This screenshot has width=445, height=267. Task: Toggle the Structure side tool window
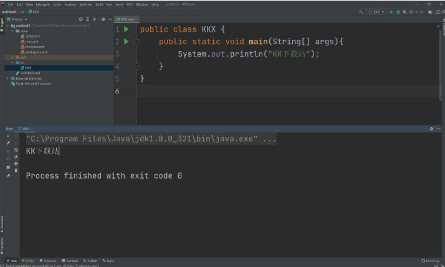point(2,222)
